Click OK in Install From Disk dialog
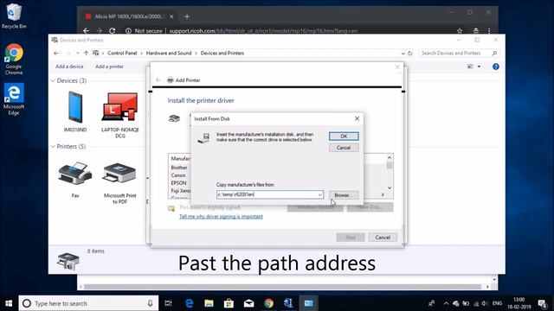554x311 pixels. point(344,136)
